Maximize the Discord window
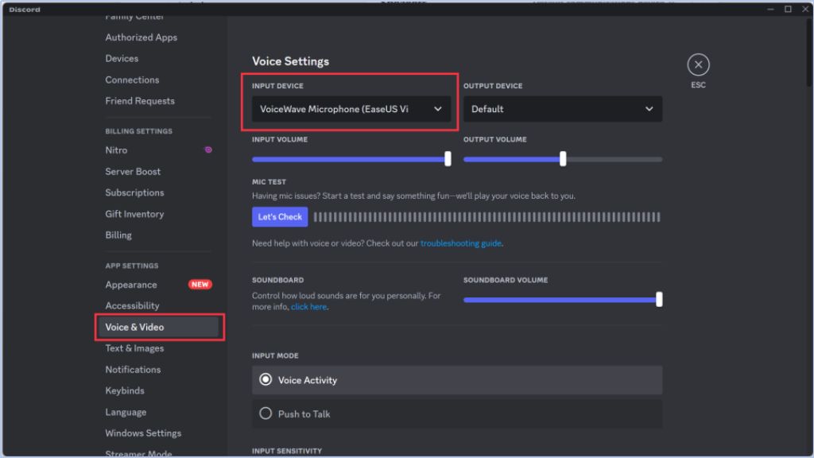 788,9
